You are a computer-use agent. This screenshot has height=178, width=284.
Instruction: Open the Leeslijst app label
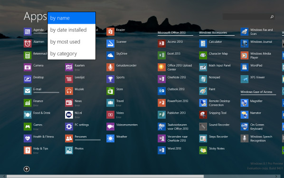(x=79, y=77)
